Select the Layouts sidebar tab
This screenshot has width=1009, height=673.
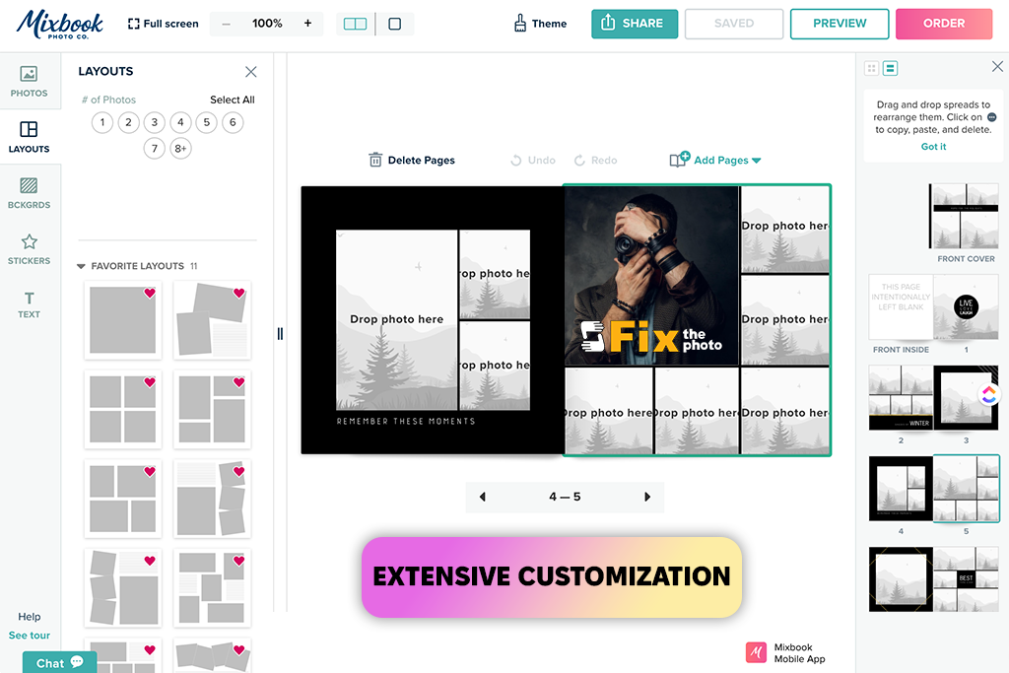[x=29, y=137]
